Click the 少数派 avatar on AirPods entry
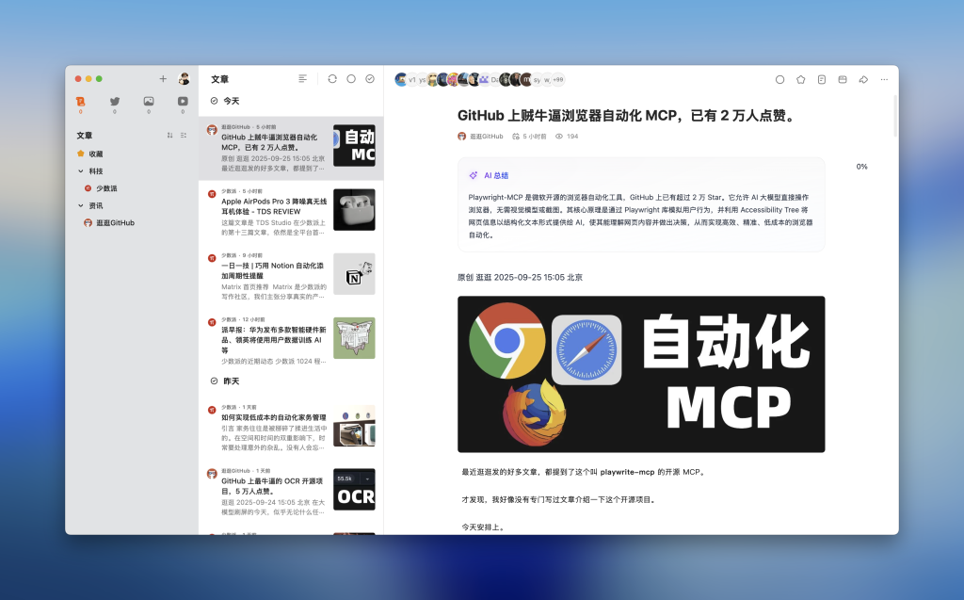Image resolution: width=964 pixels, height=600 pixels. point(212,193)
